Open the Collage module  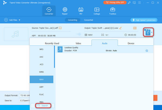coord(97,11)
